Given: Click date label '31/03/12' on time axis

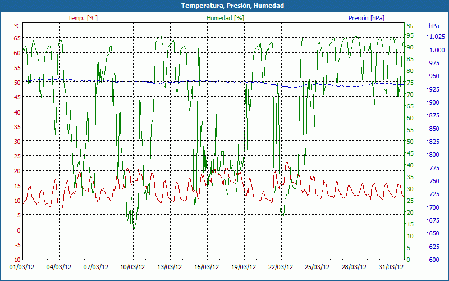Looking at the screenshot, I should click(x=391, y=267).
